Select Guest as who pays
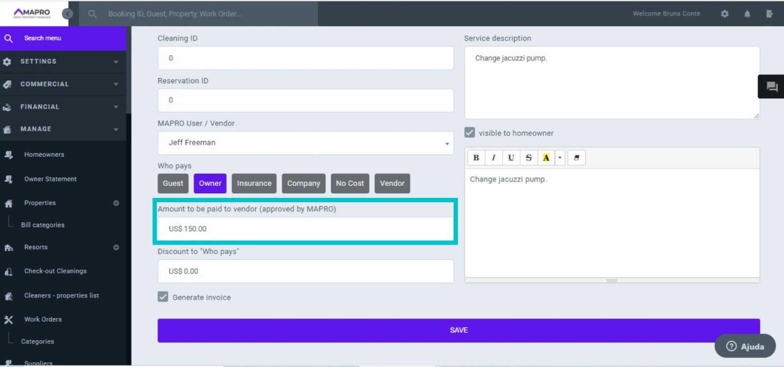The height and width of the screenshot is (367, 784). pyautogui.click(x=173, y=183)
